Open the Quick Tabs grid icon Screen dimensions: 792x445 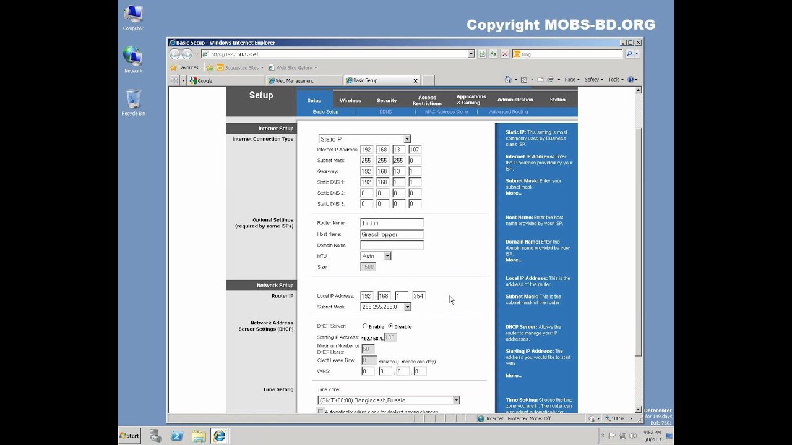tap(174, 80)
